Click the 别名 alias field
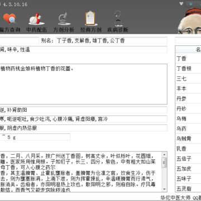Screen dimensions: 201x201 [112, 41]
